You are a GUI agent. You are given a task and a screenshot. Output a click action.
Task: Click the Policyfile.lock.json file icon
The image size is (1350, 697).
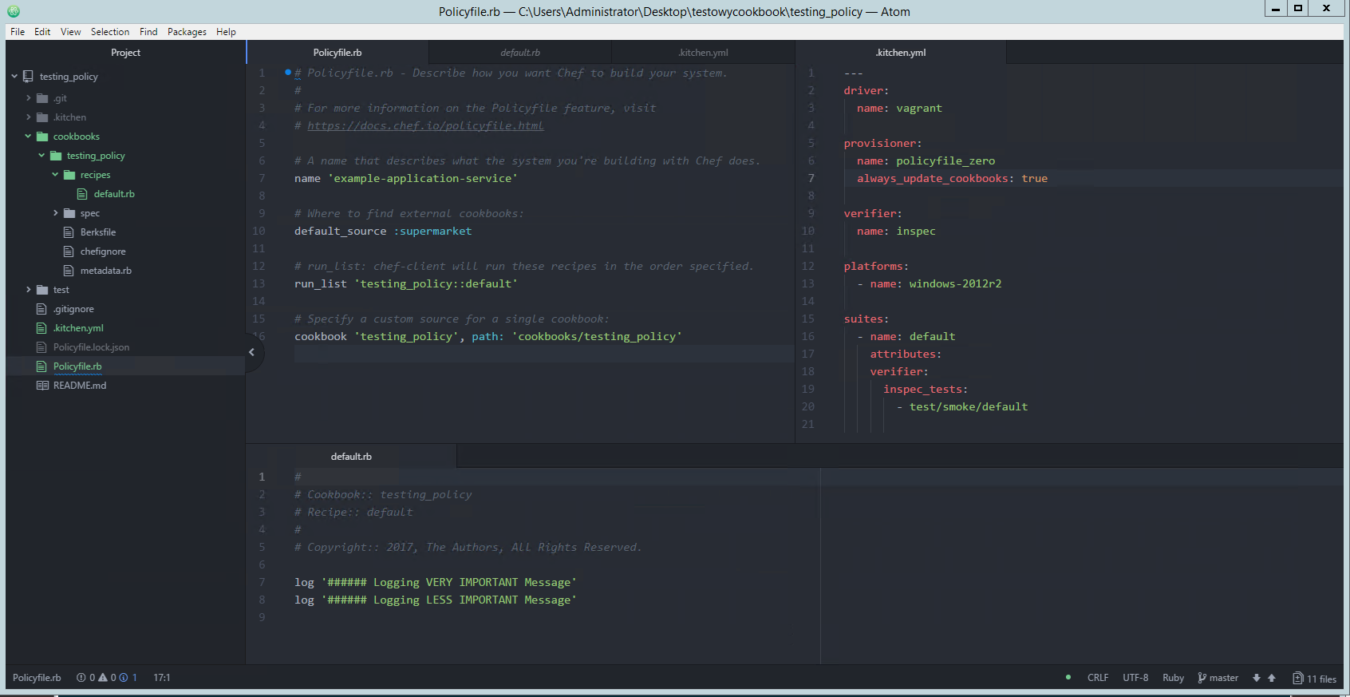coord(41,347)
